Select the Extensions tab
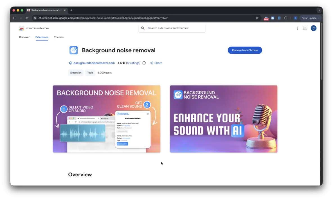Viewport: 333px width, 199px height. coord(42,37)
